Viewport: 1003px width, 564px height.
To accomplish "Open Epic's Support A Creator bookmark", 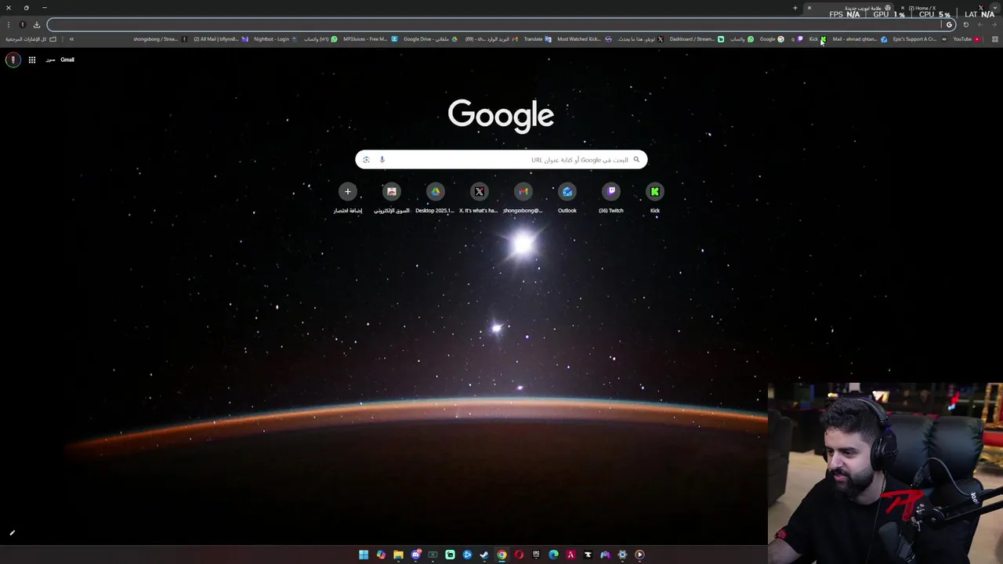I will (x=919, y=39).
